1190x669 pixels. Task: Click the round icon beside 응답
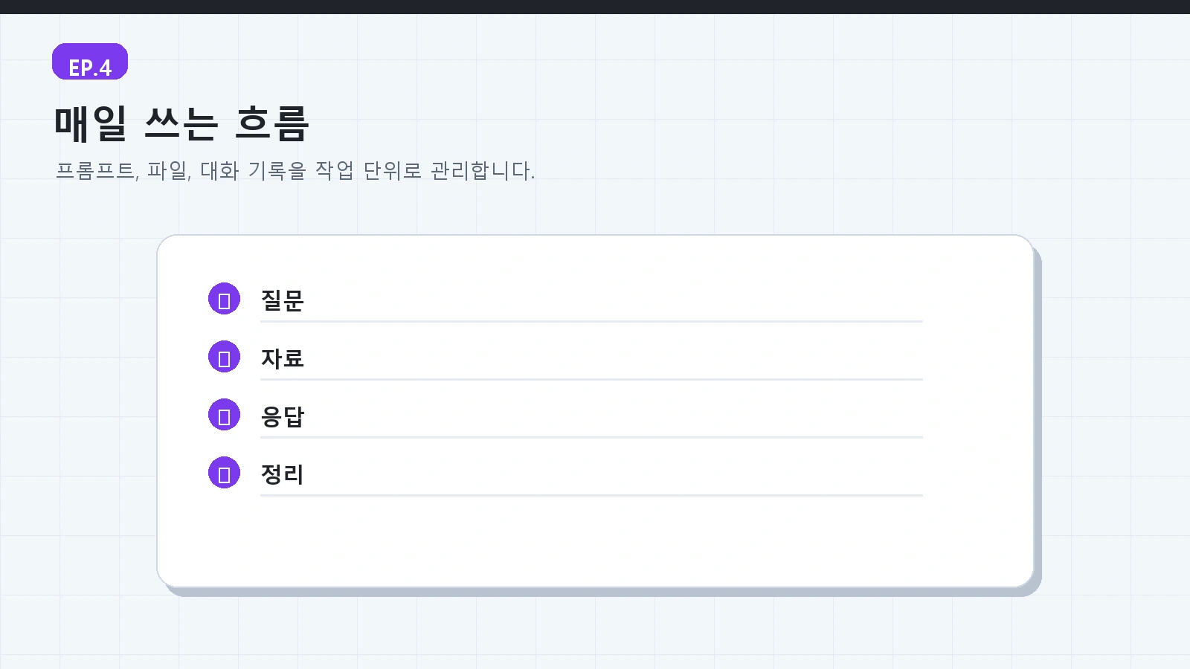pyautogui.click(x=224, y=415)
